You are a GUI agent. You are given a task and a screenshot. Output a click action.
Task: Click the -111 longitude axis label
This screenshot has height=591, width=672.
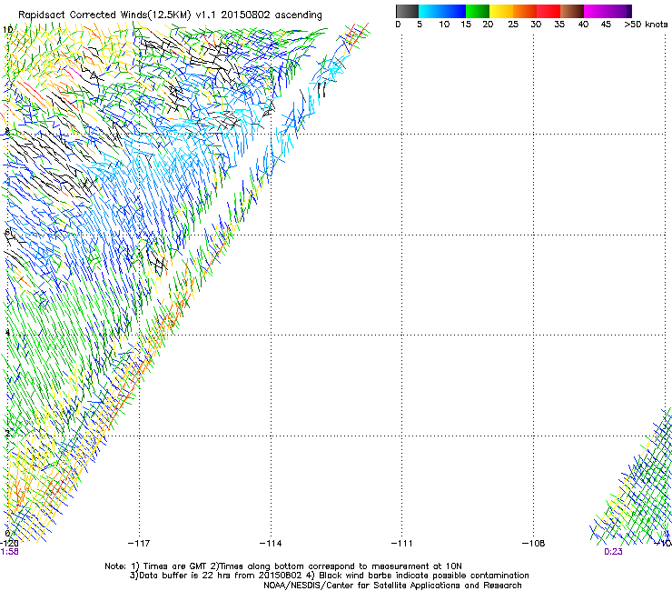click(401, 544)
